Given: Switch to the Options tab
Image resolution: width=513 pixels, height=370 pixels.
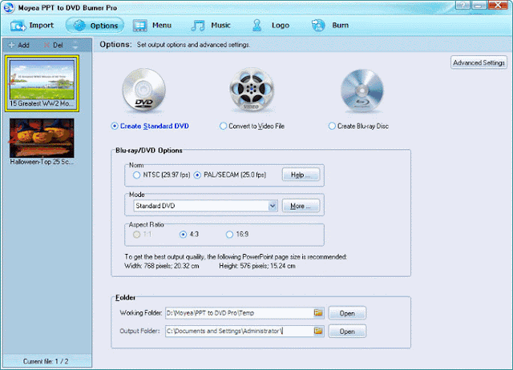Looking at the screenshot, I should tap(95, 25).
